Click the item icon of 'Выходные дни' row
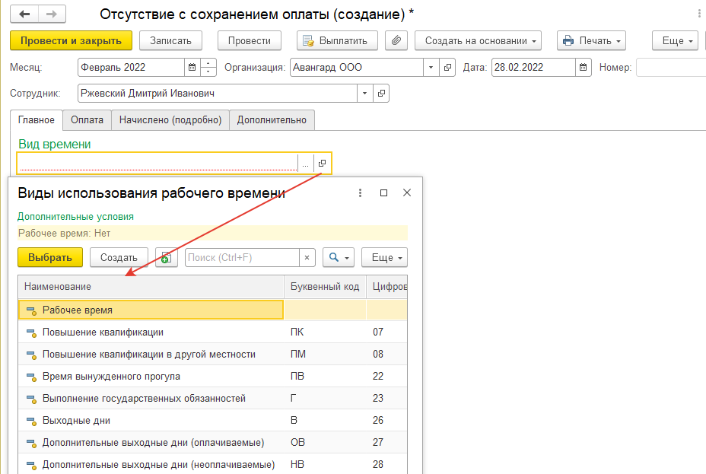The image size is (706, 474). (31, 422)
